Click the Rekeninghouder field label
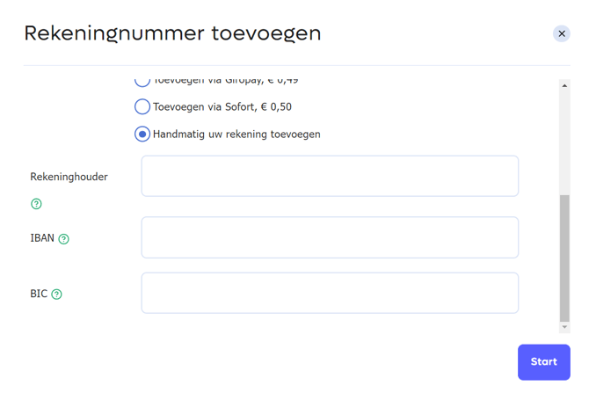This screenshot has width=589, height=400. coord(69,177)
